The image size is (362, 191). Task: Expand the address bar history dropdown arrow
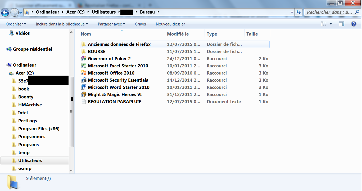coord(292,12)
